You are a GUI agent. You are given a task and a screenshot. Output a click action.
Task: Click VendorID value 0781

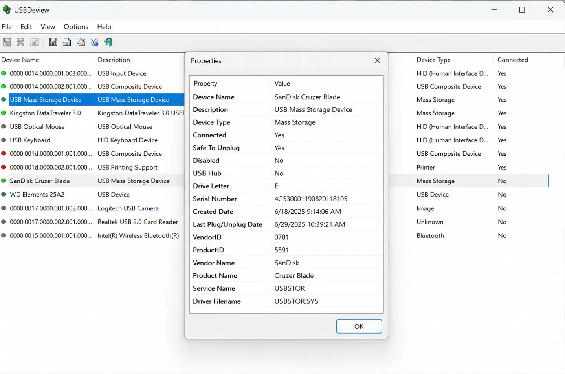[281, 237]
